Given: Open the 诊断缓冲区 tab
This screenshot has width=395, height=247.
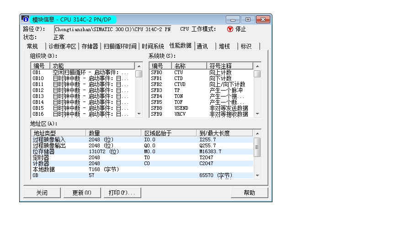Looking at the screenshot, I should click(62, 46).
